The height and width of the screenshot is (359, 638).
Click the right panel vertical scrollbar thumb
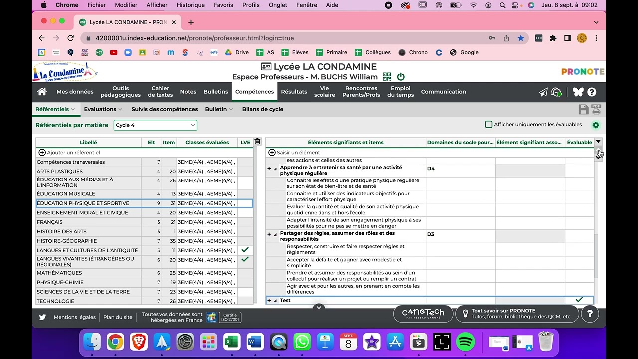click(596, 256)
